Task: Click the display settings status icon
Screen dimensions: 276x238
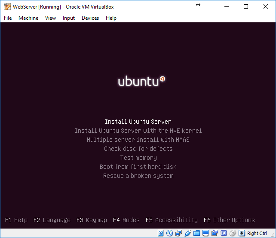Action: tap(205, 233)
